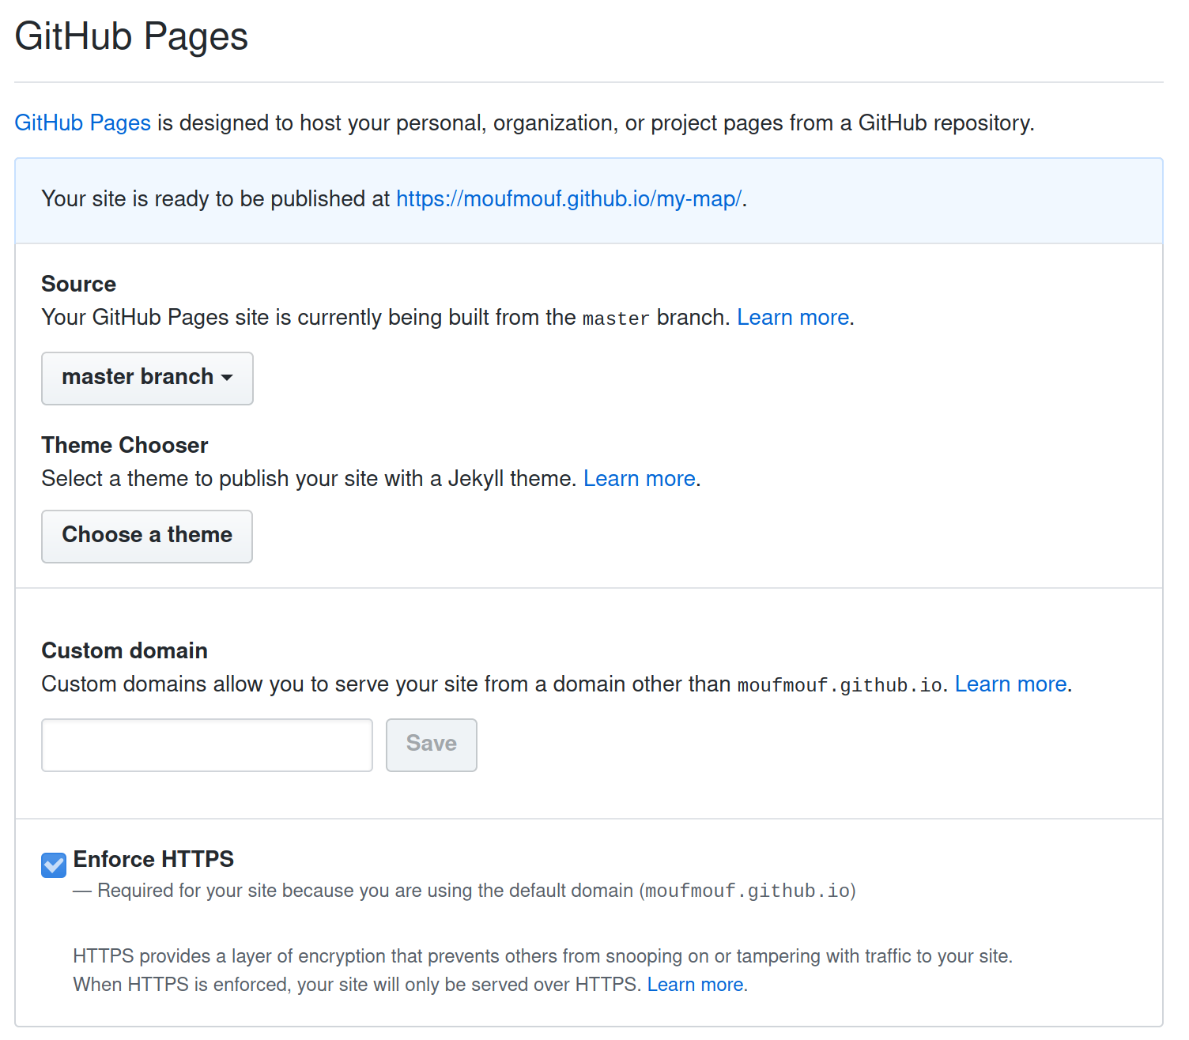Viewport: 1189px width, 1040px height.
Task: Open Learn more link about Jekyll themes
Action: pos(640,479)
